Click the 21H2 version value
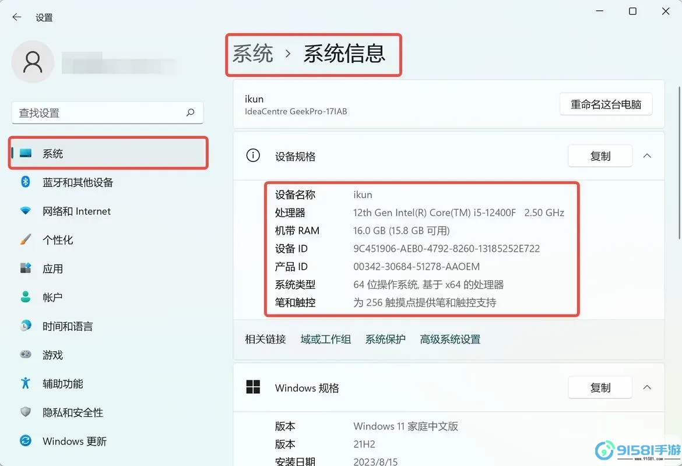This screenshot has width=682, height=466. click(x=364, y=444)
